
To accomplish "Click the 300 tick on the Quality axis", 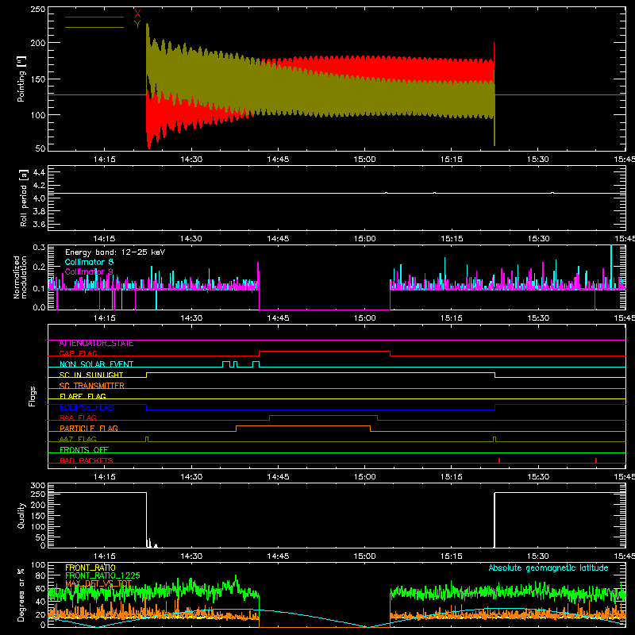I will (38, 486).
